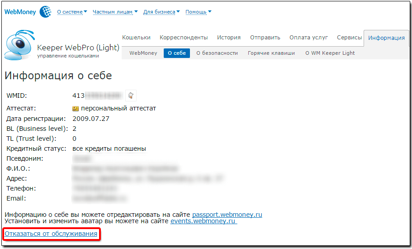The height and width of the screenshot is (249, 412).
Task: Click the 'персональный аттестат' text
Action: 118,108
